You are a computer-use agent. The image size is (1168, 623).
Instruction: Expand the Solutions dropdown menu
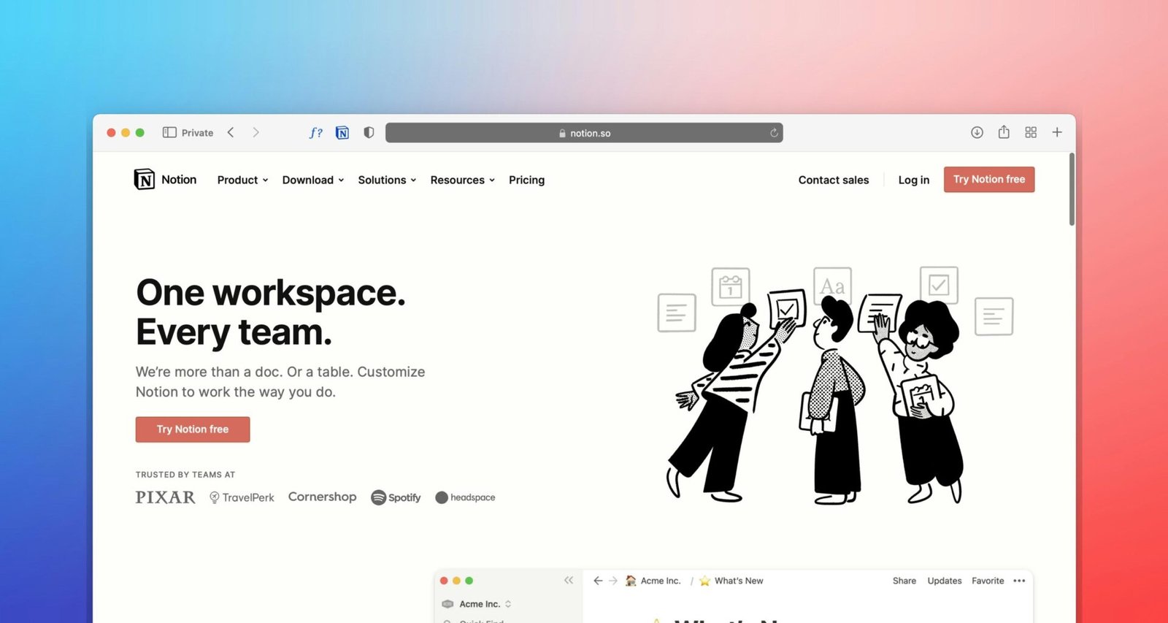pos(387,180)
